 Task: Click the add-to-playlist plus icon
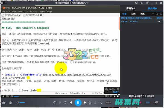tap(153, 14)
